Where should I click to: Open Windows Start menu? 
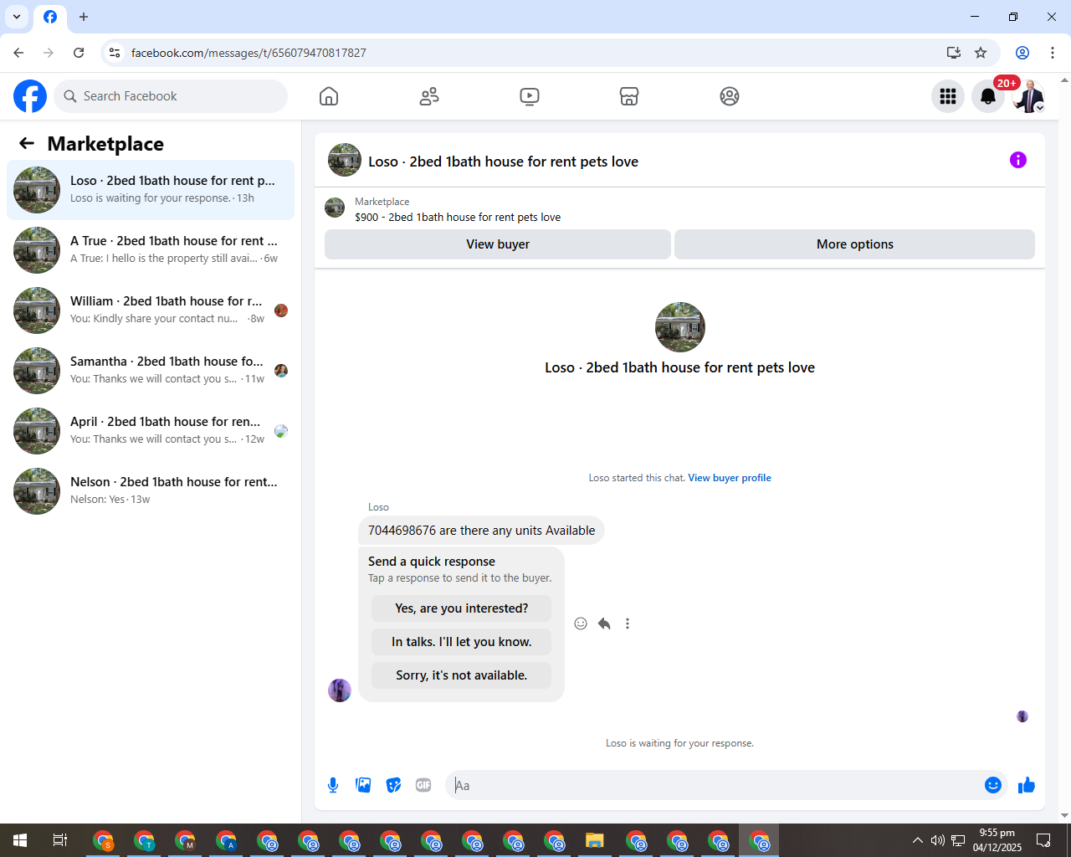tap(20, 840)
